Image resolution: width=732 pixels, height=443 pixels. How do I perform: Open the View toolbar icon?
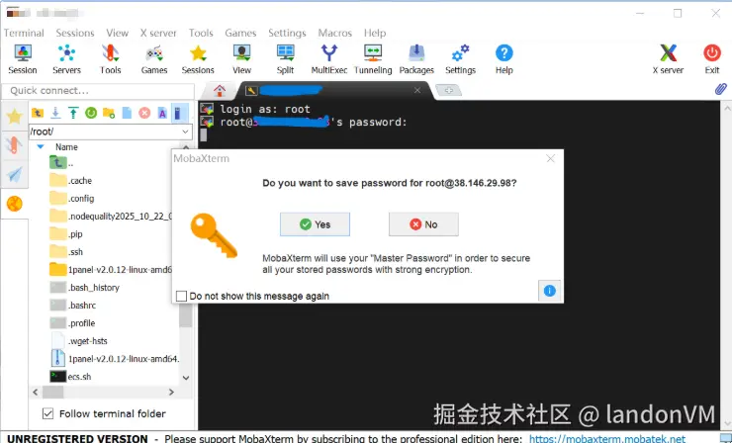[241, 59]
